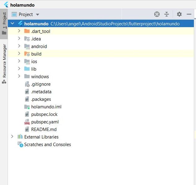The height and width of the screenshot is (185, 196).
Task: Click the ios module folder icon
Action: point(27,61)
